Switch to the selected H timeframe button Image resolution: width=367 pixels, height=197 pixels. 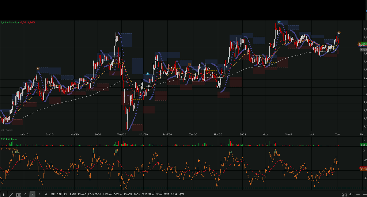tap(33, 194)
